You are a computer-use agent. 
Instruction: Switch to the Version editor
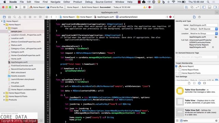[197, 7]
